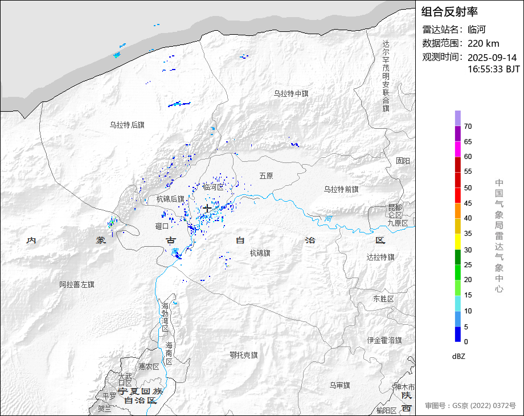Select the purple 65–70 dBZ legend swatch
The image size is (524, 416).
coord(458,134)
